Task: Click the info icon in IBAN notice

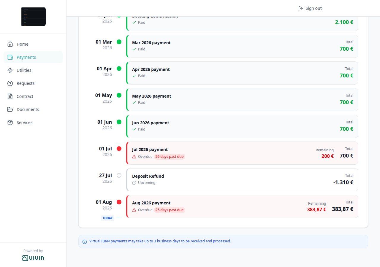Action: coord(85,241)
